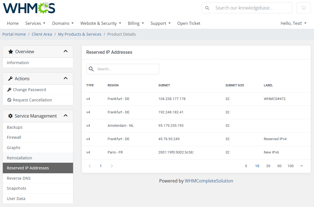The image size is (314, 207).
Task: Collapse the Actions panel
Action: [x=66, y=78]
